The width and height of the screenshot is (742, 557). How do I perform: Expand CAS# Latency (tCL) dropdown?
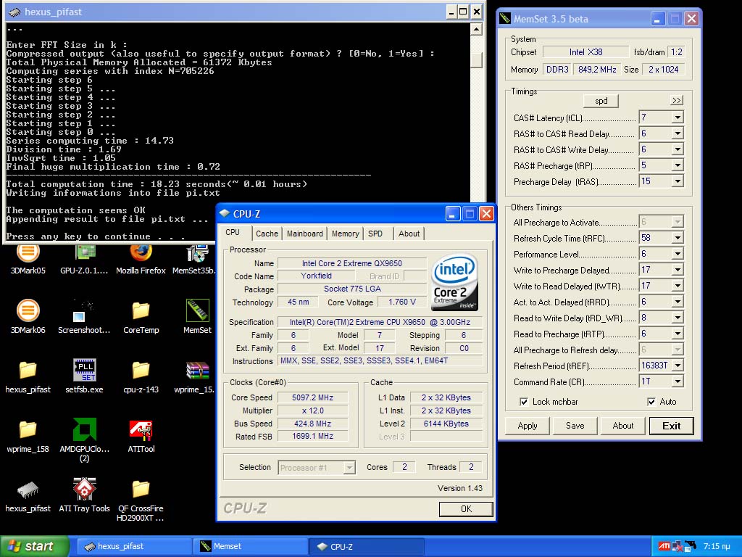pos(678,117)
